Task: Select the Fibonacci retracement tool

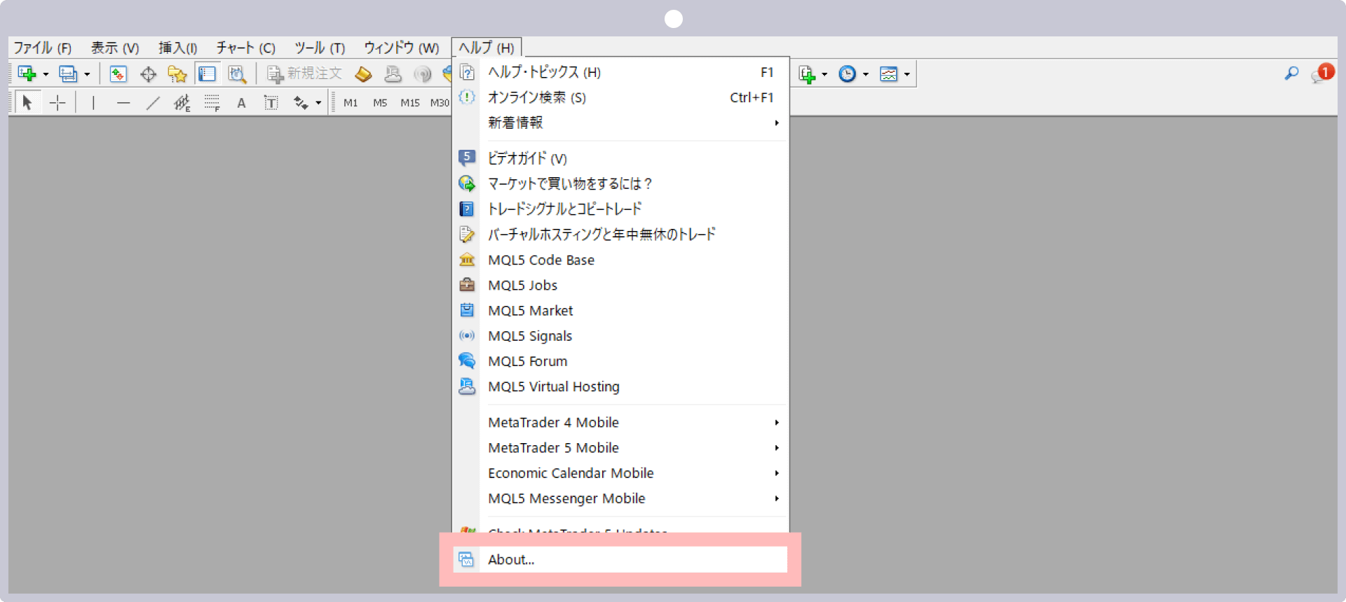Action: coord(212,103)
